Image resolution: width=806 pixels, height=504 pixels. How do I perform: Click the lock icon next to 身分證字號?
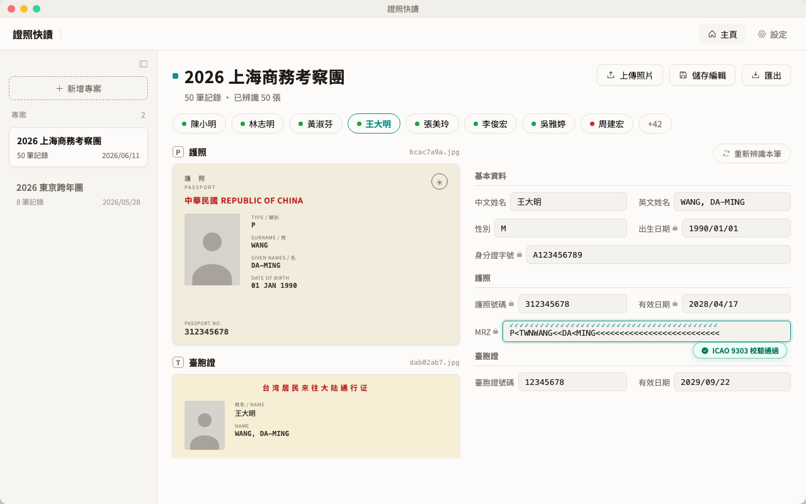pyautogui.click(x=519, y=255)
